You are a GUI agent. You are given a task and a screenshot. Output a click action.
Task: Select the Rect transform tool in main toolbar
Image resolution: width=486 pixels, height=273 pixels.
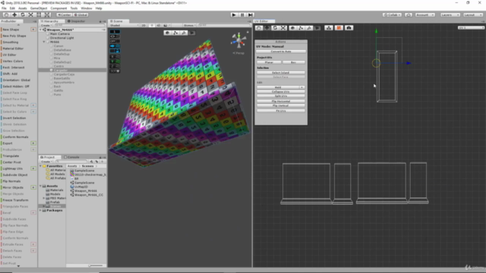click(39, 14)
